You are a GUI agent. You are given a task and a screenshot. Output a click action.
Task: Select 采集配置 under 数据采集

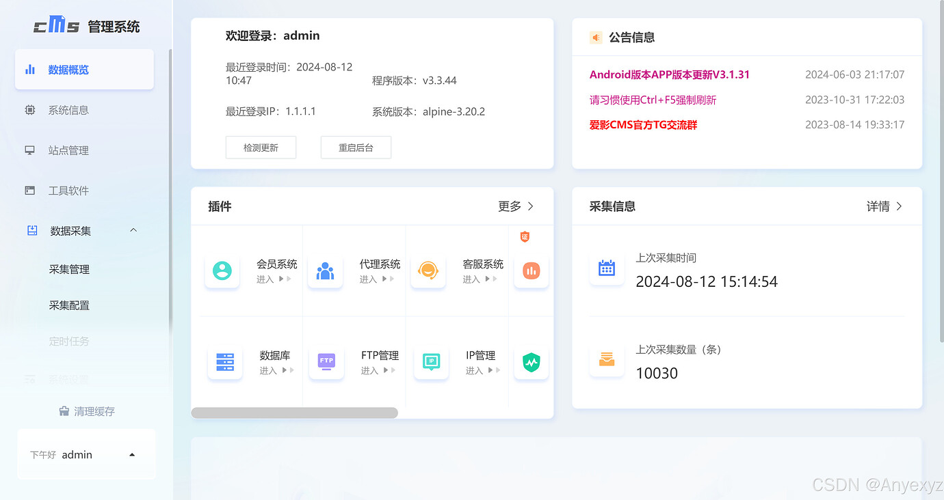click(x=69, y=305)
